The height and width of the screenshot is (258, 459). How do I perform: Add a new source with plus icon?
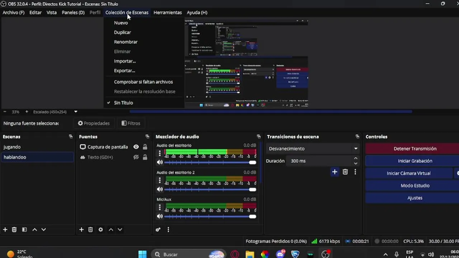[81, 230]
